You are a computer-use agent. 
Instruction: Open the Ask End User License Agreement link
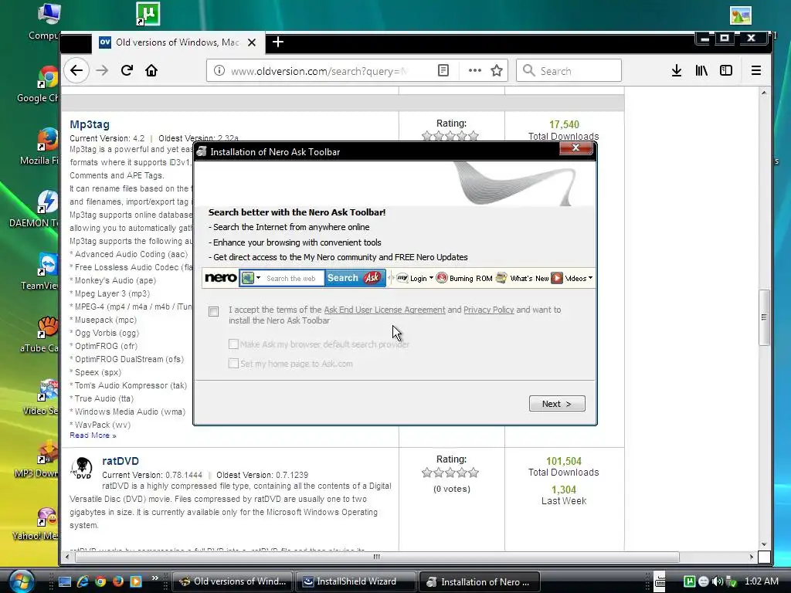(385, 310)
